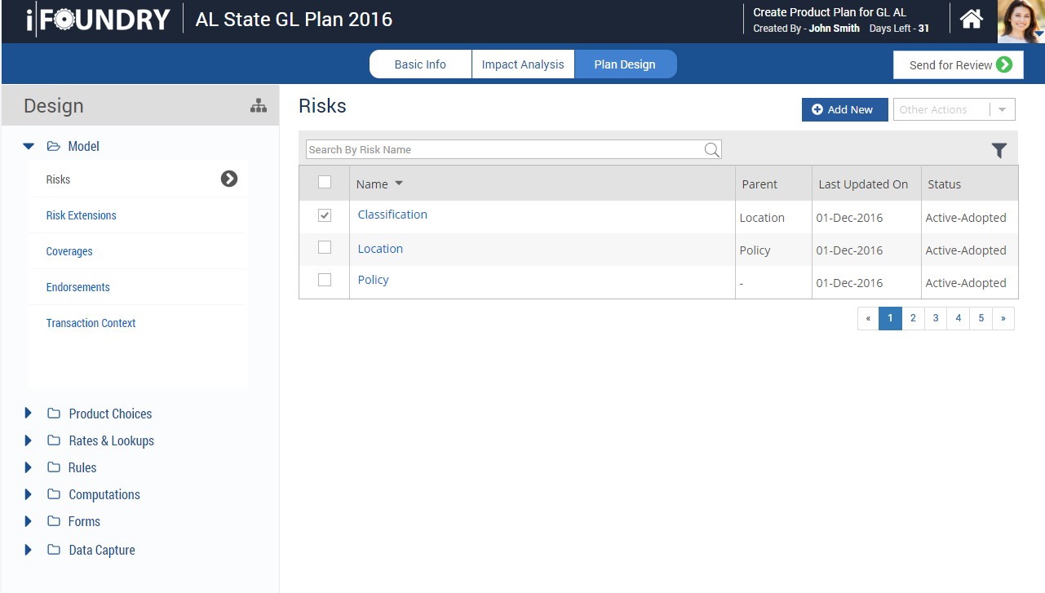
Task: Collapse the Model folder
Action: click(x=29, y=147)
